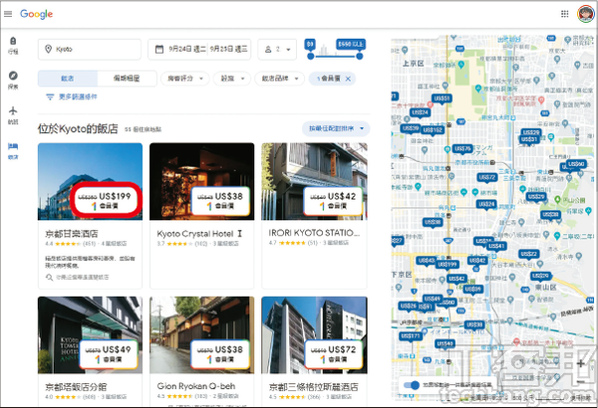Click the calendar icon in date field
This screenshot has height=408, width=598.
(x=159, y=49)
